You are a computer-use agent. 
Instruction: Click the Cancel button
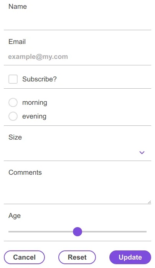point(24,257)
